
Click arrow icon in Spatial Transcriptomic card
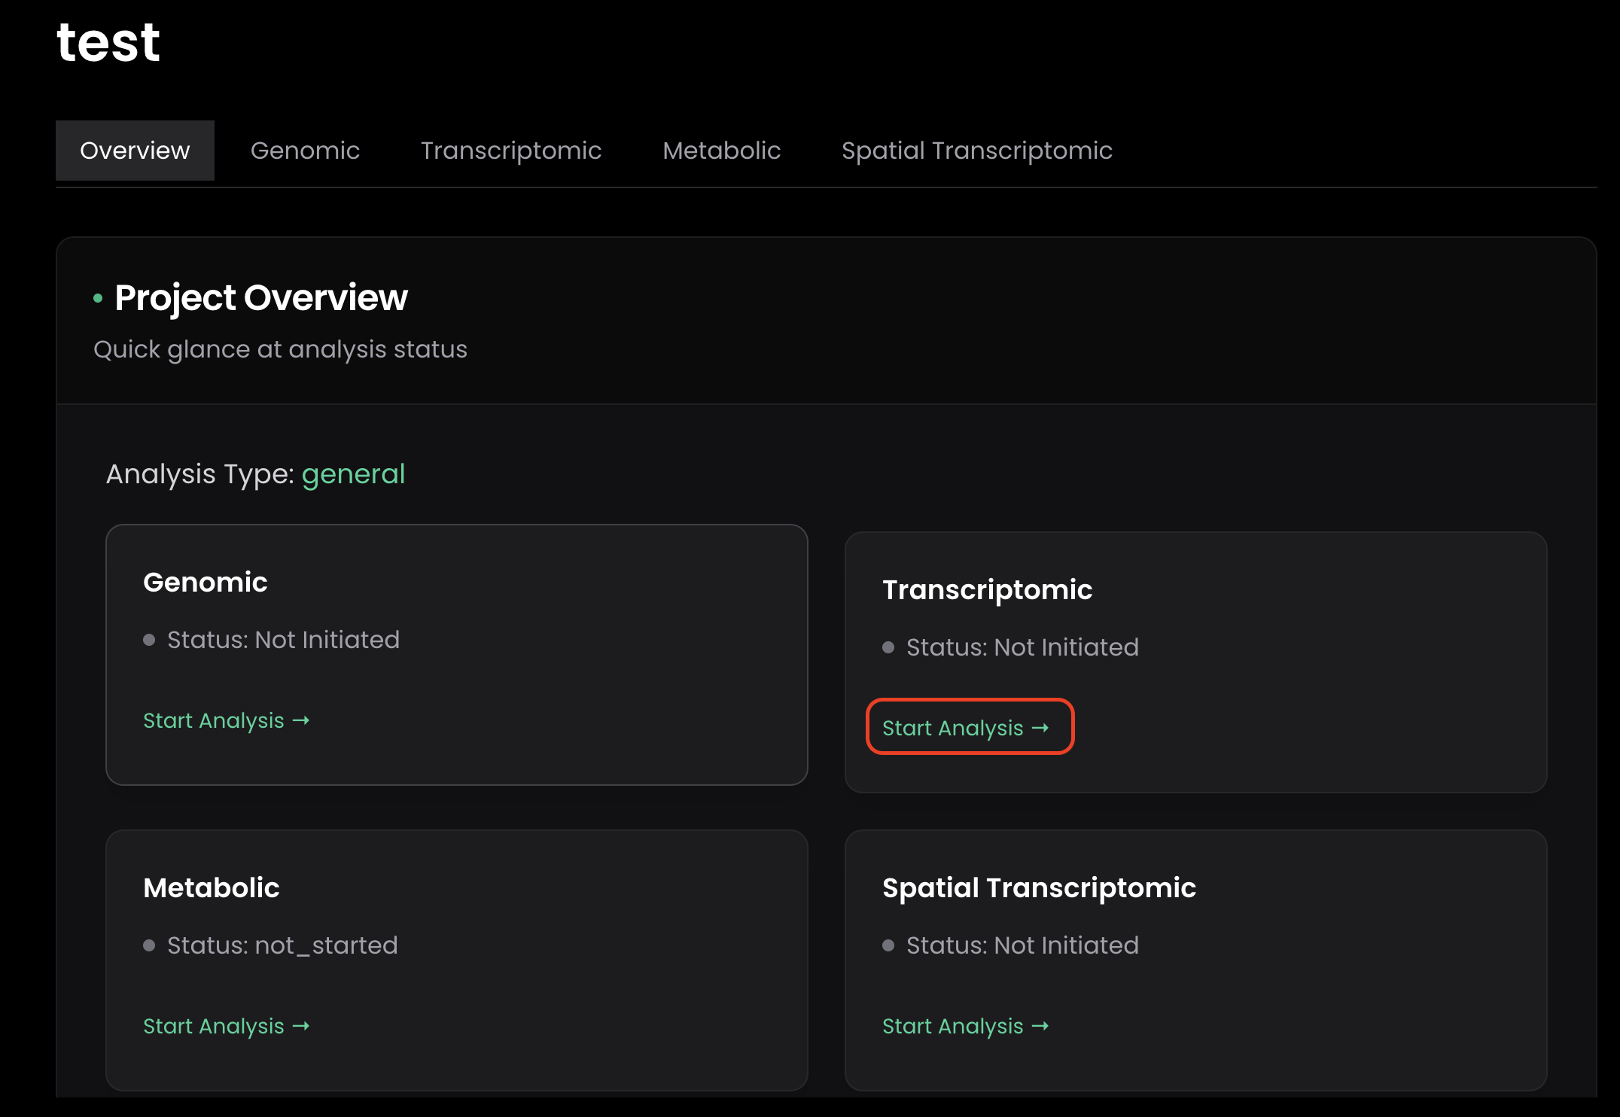tap(1040, 1027)
